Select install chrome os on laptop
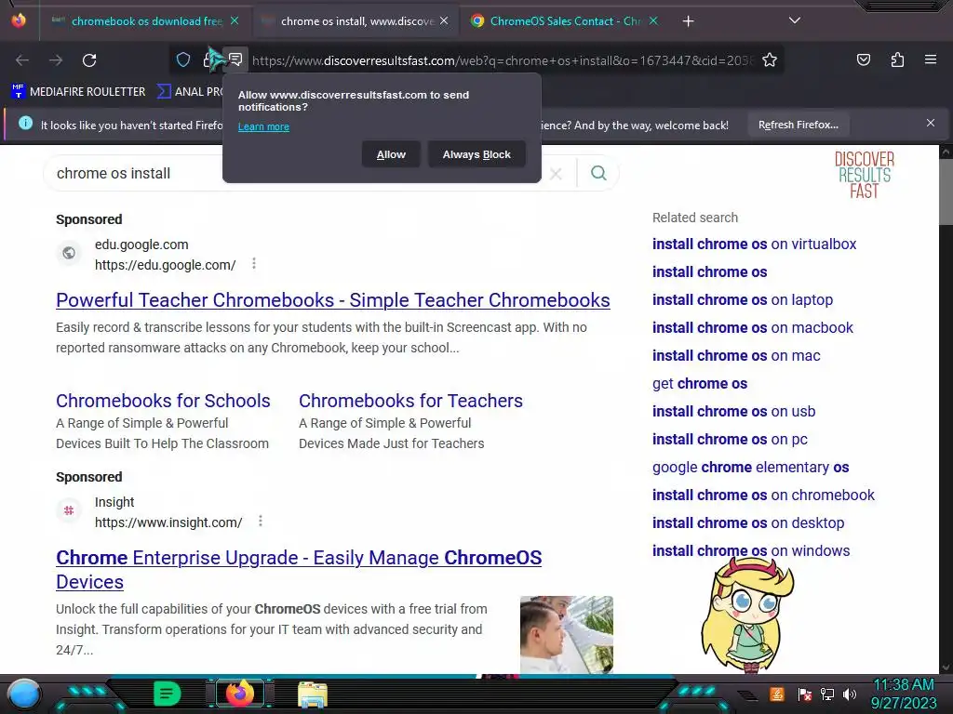 (743, 300)
